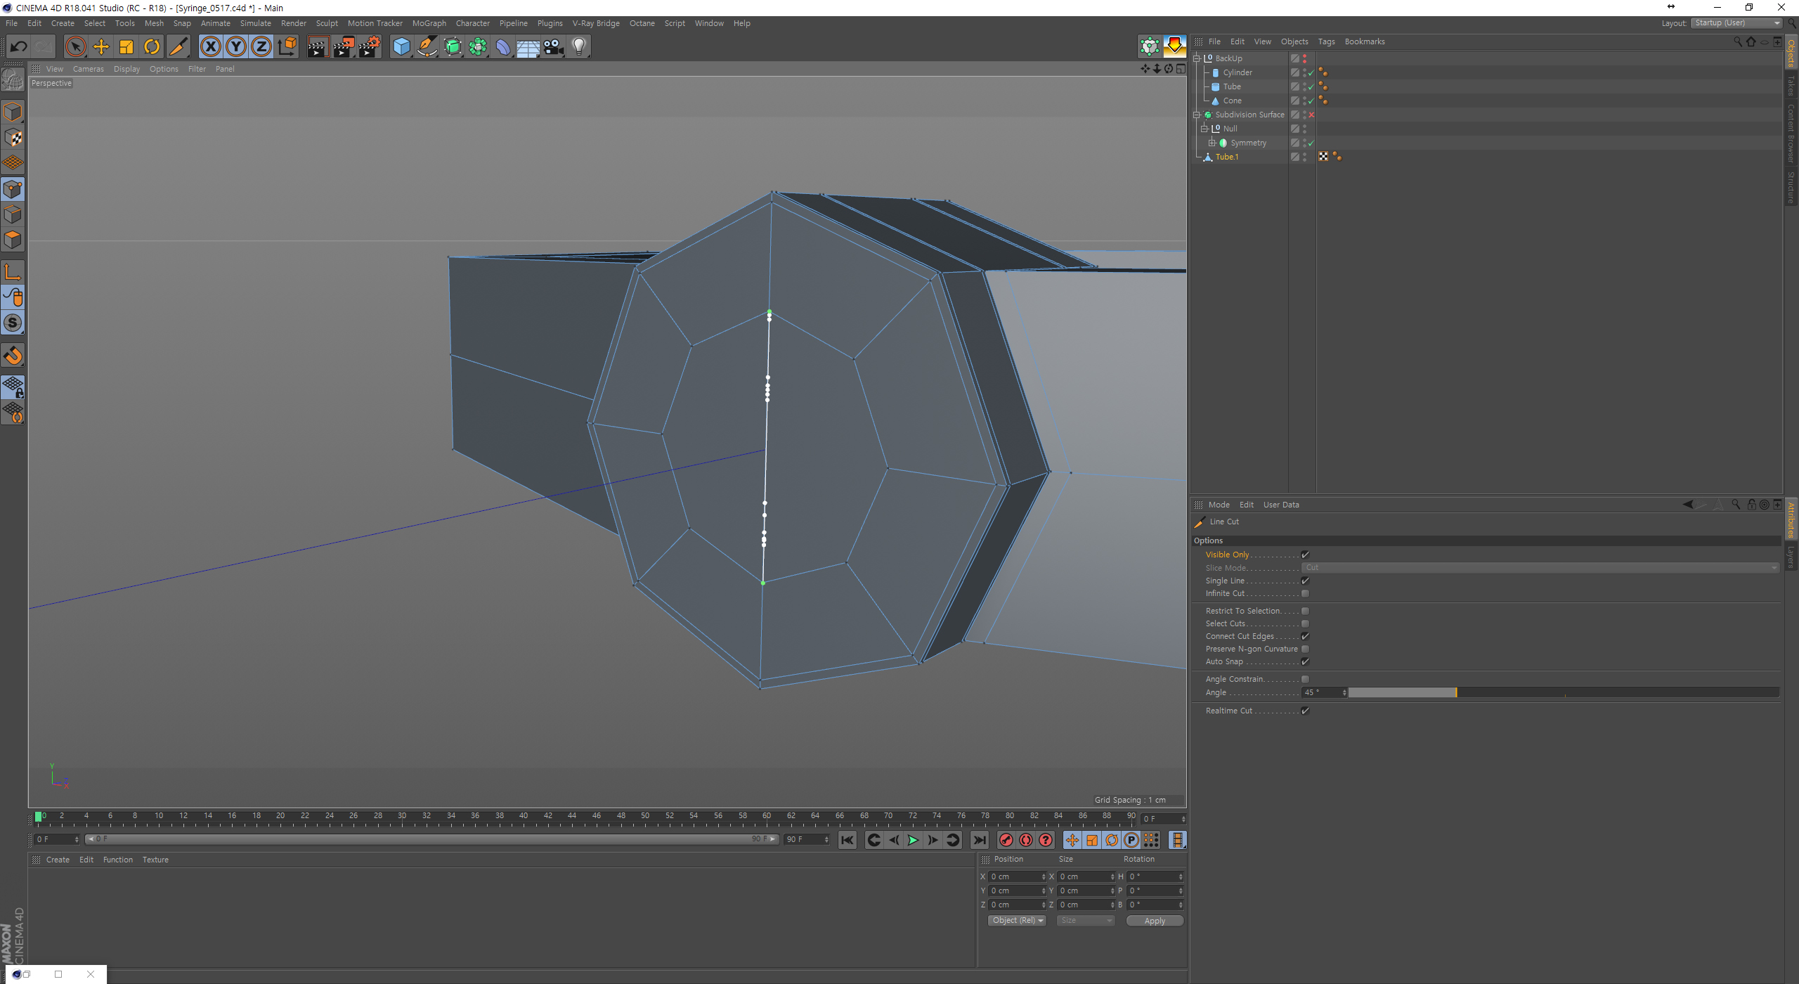Toggle the Z axis lock
Viewport: 1799px width, 984px height.
click(x=261, y=47)
